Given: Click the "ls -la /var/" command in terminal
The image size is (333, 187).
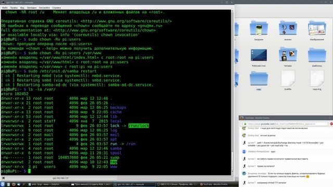Looking at the screenshot, I should [42, 89].
